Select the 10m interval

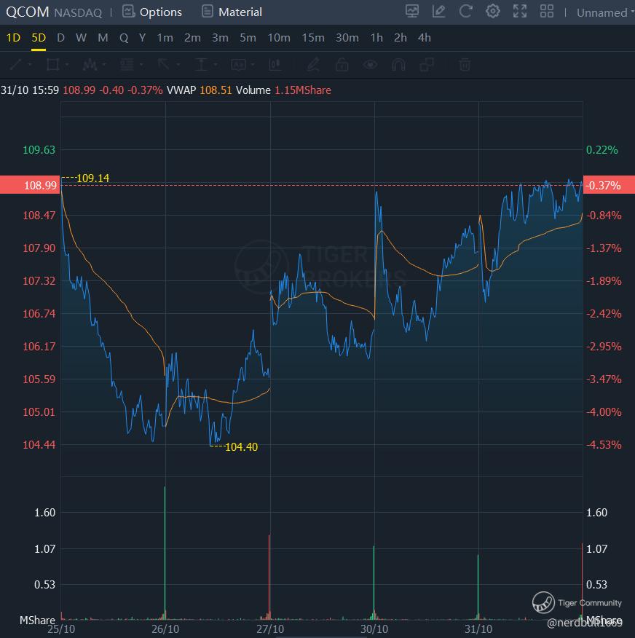point(279,38)
